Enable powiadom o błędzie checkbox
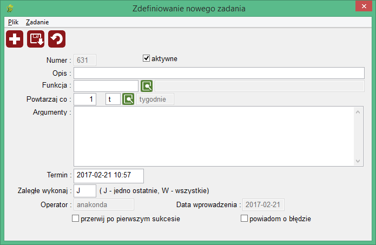Image resolution: width=376 pixels, height=245 pixels. coord(244,218)
